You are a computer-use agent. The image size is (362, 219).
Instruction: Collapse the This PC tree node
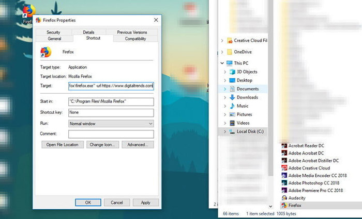coord(222,63)
